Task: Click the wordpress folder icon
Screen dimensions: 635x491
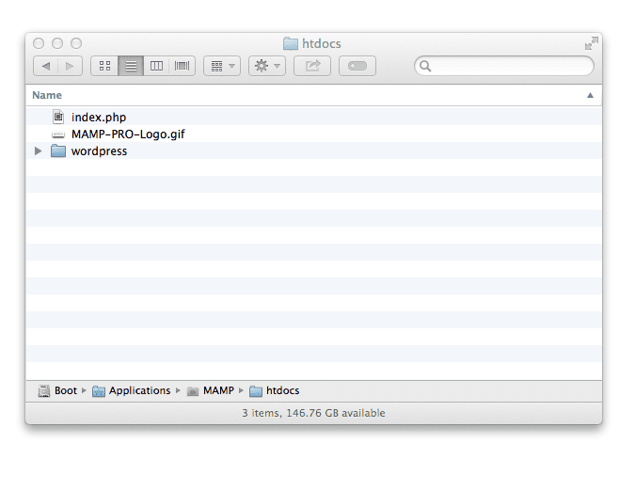Action: (x=58, y=150)
